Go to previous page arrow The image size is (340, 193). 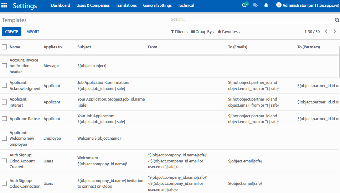click(x=326, y=32)
